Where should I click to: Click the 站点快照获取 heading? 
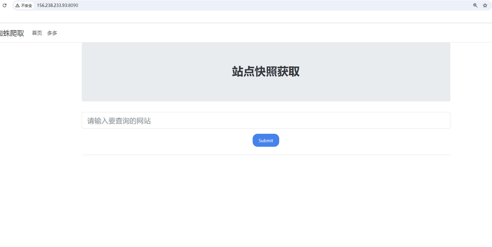click(266, 72)
